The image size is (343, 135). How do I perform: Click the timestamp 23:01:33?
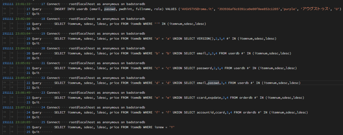coord(23,4)
